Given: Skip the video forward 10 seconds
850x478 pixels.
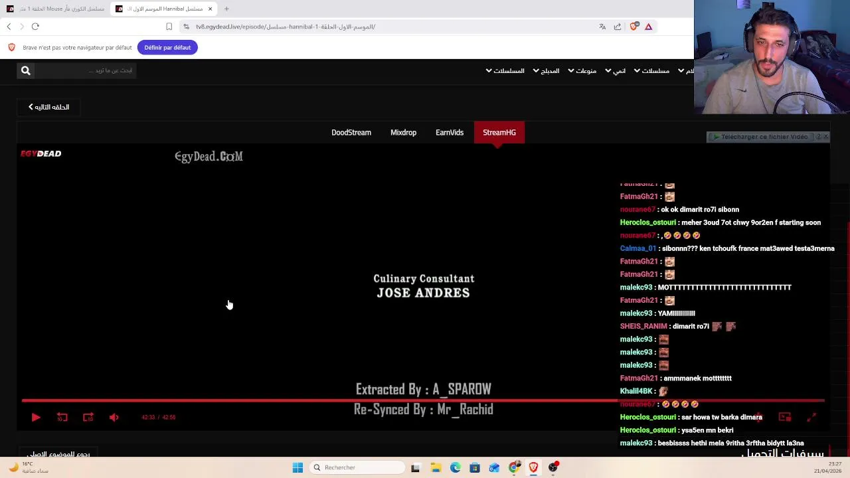Looking at the screenshot, I should coord(88,418).
